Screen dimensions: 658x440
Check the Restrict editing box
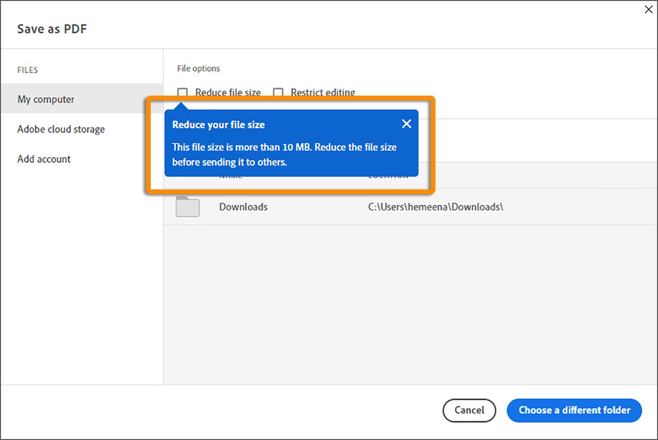click(278, 92)
